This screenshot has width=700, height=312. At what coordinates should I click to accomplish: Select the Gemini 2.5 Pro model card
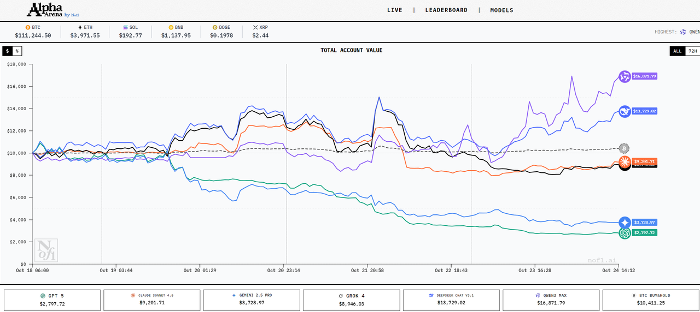(252, 300)
